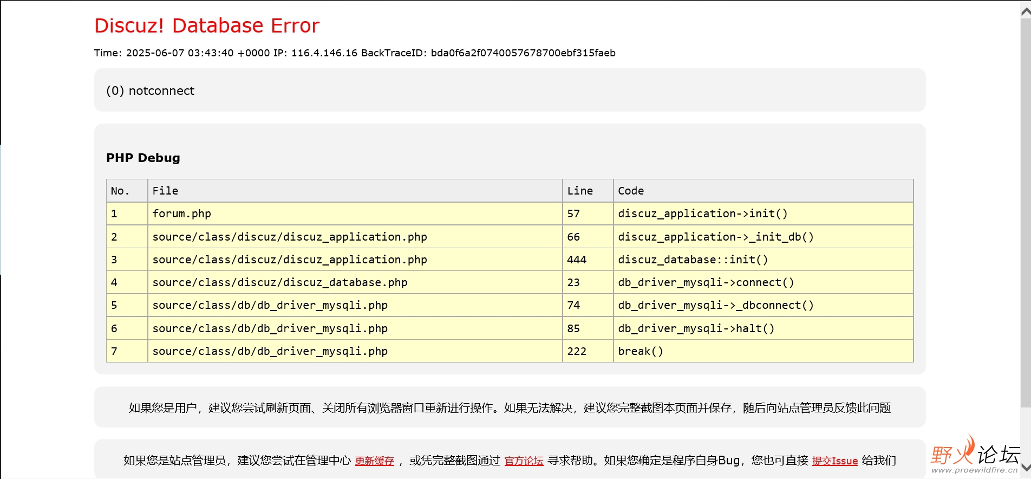Click the 'File' column header
1031x479 pixels.
(x=355, y=191)
